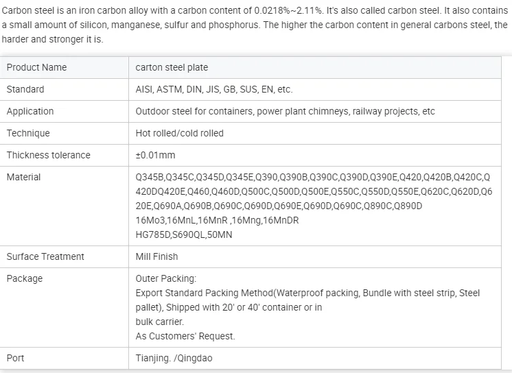The height and width of the screenshot is (373, 512).
Task: Click the 'AISI, ASTM, DIN, JIS' standards text
Action: click(x=213, y=89)
